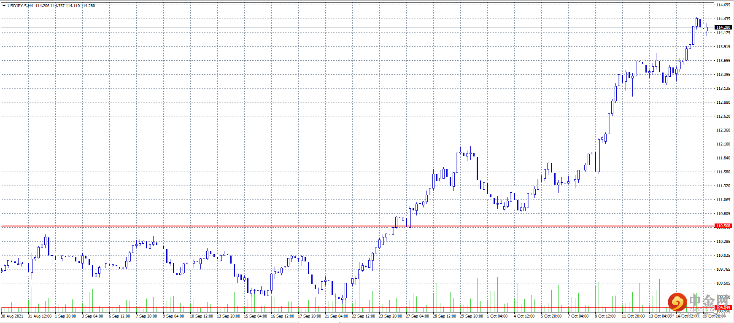Click the 112.620 price axis label
Image resolution: width=734 pixels, height=323 pixels.
[723, 116]
